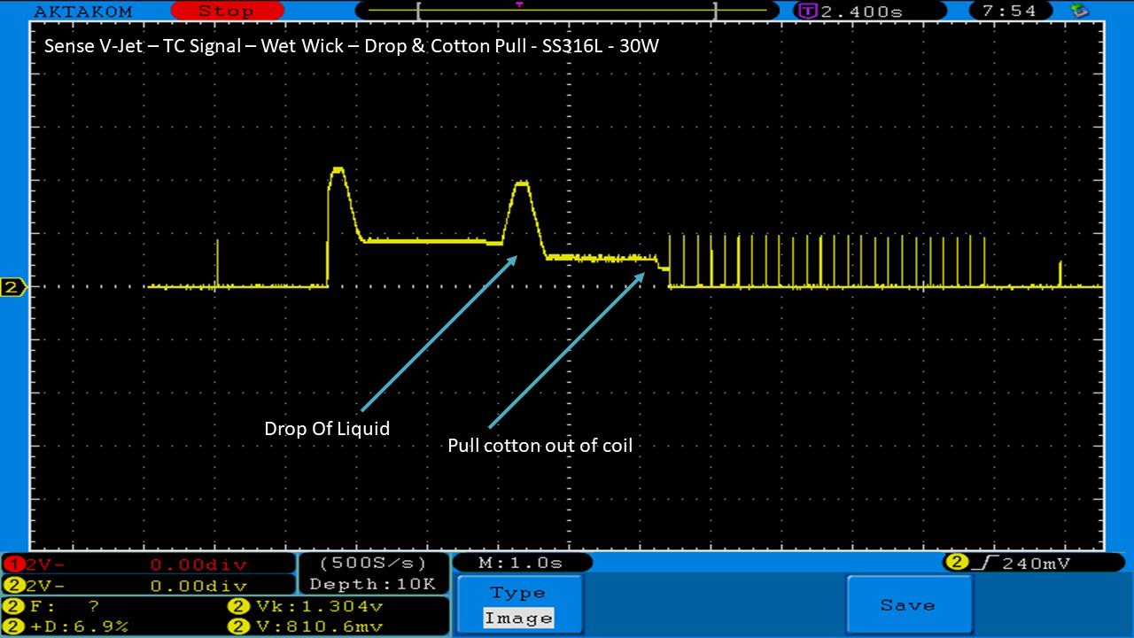This screenshot has height=638, width=1134.
Task: Click the Drop Of Liquid annotation label
Action: tap(327, 429)
